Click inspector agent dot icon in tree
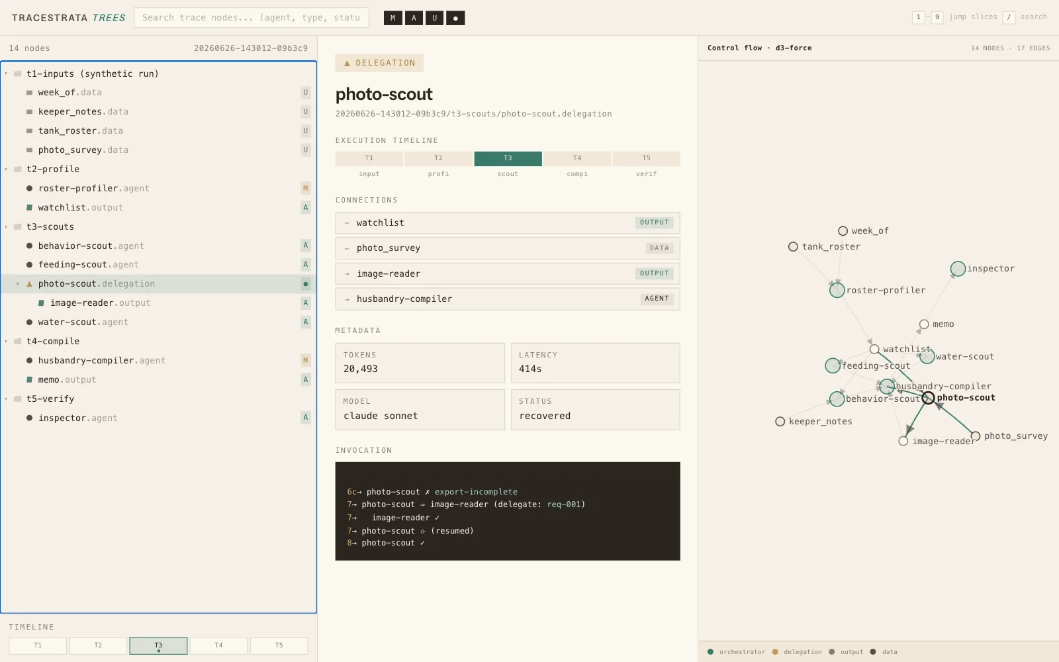Image resolution: width=1059 pixels, height=662 pixels. pyautogui.click(x=29, y=418)
